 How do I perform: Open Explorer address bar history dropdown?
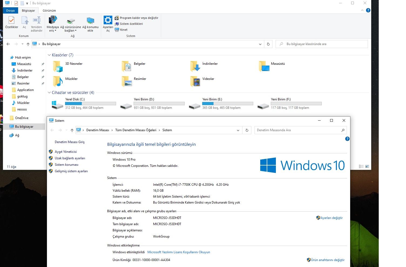pyautogui.click(x=260, y=44)
